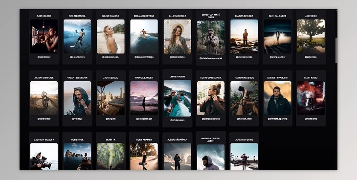Image resolution: width=357 pixels, height=180 pixels.
Task: Select Matias De Rada's sunset photo
Action: pos(244,36)
